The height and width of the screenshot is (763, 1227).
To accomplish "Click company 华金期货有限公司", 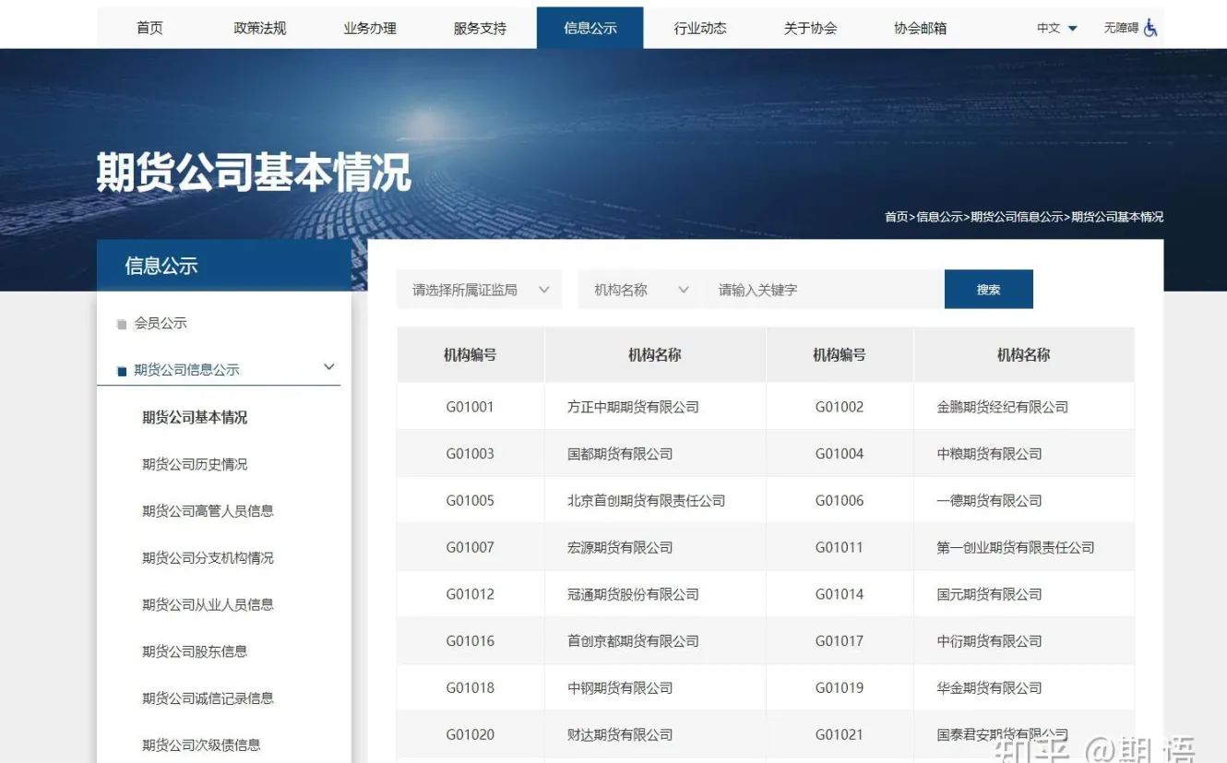I will 989,688.
